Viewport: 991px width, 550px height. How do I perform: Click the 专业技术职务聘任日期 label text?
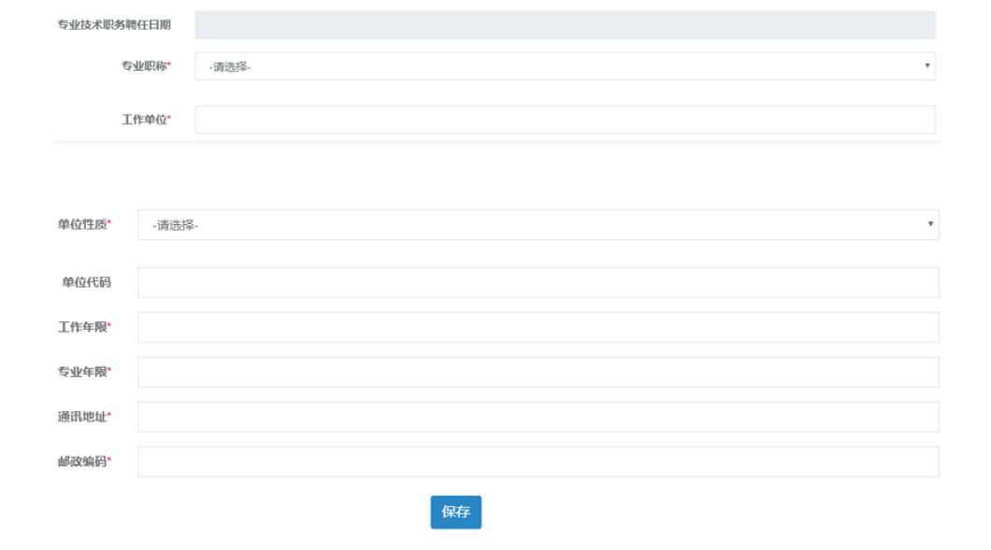point(114,25)
